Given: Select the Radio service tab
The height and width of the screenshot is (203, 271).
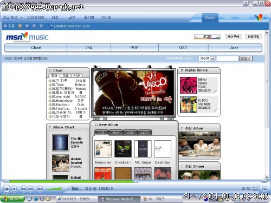Looking at the screenshot, I should [x=244, y=17].
